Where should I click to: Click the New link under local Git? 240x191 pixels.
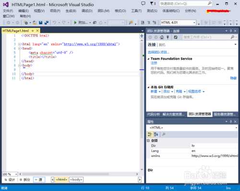point(154,92)
